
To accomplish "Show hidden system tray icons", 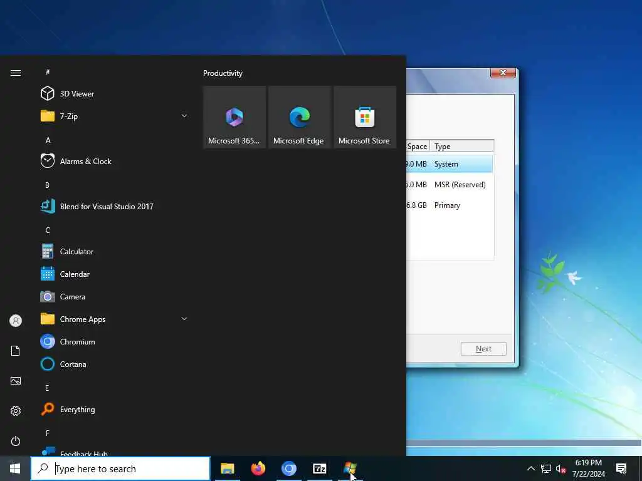I will pyautogui.click(x=530, y=468).
